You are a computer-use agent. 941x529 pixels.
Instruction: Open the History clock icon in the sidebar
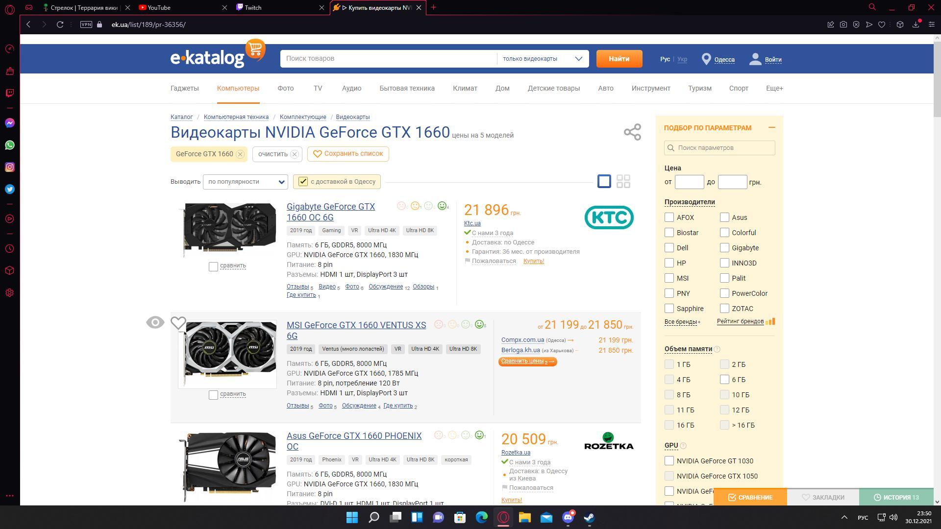(x=10, y=249)
